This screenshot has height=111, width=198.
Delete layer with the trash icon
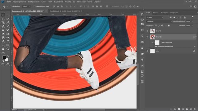point(195,109)
